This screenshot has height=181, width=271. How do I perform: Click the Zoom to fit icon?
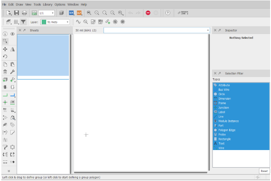[x=89, y=13]
